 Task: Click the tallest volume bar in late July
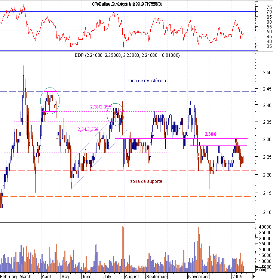(x=122, y=249)
